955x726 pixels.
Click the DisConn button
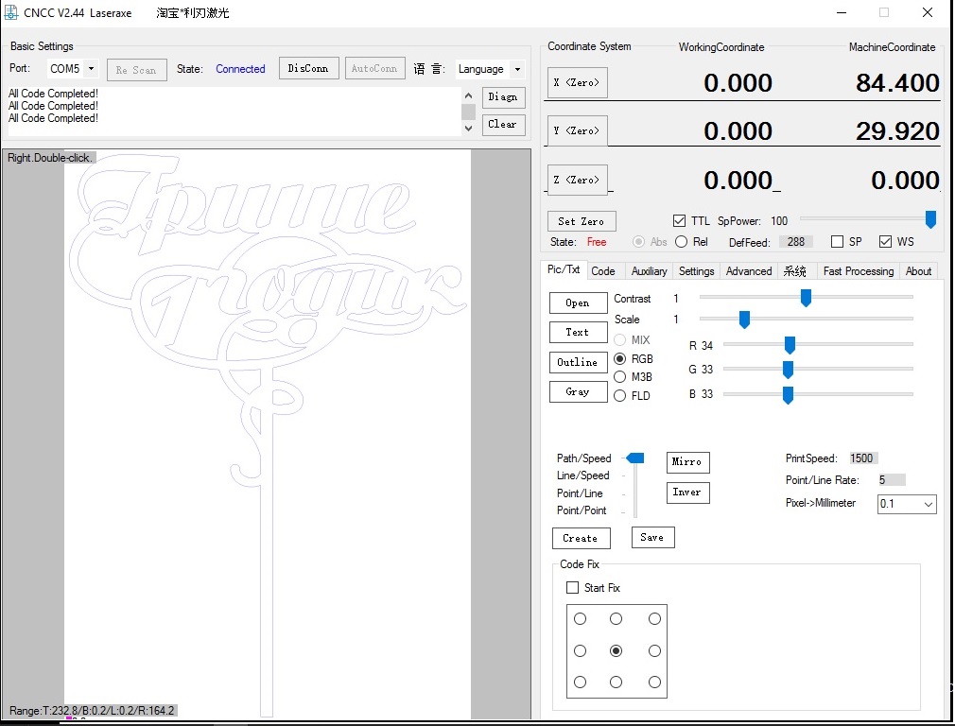click(x=308, y=68)
